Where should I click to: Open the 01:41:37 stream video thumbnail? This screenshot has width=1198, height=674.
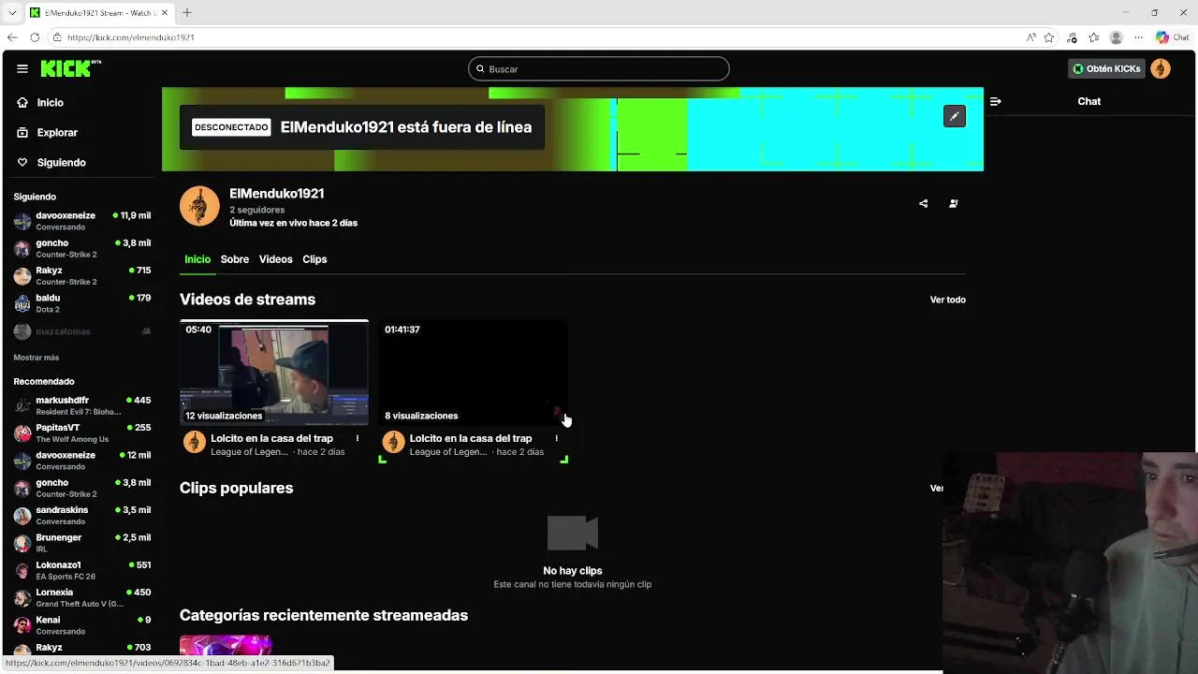[474, 373]
